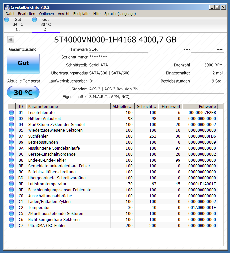
Task: Click the Eingeschaltet field showing 2 mal
Action: 207,73
